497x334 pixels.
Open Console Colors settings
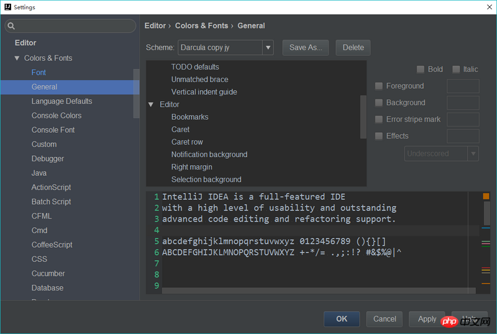[x=57, y=115]
